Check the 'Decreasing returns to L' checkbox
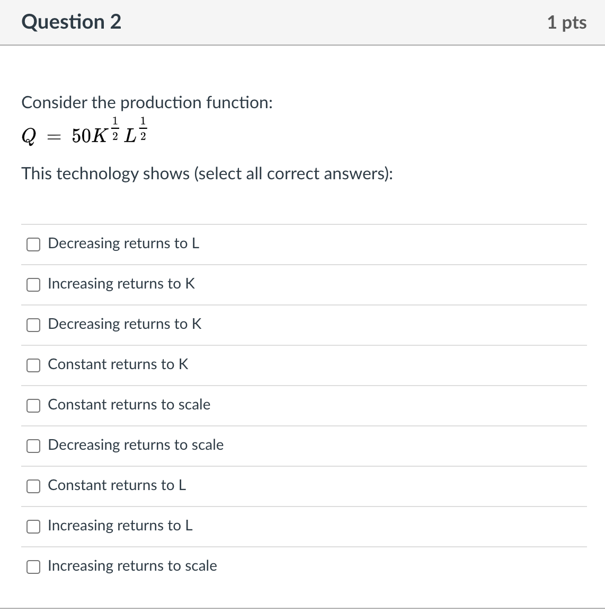Screen dimensions: 605x611 coord(33,245)
